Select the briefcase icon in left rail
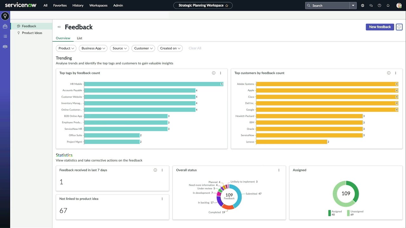 (x=5, y=26)
